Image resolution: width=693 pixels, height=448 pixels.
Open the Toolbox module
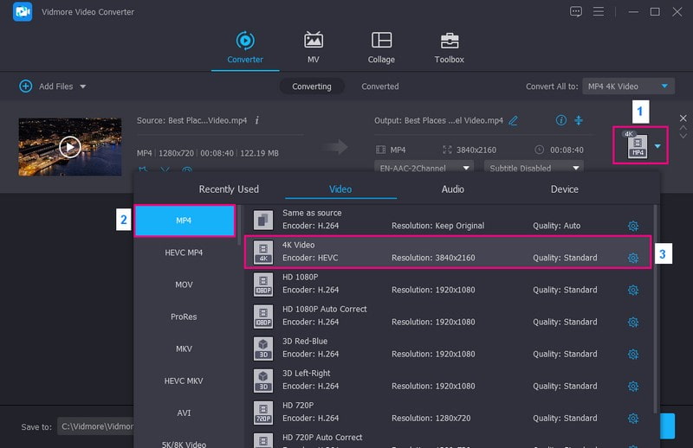[x=449, y=41]
